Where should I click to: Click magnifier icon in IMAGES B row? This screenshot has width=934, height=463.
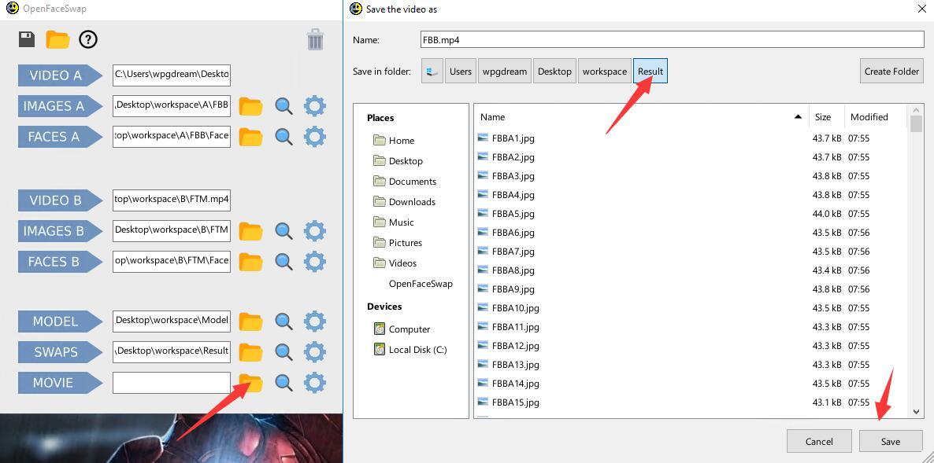[284, 230]
